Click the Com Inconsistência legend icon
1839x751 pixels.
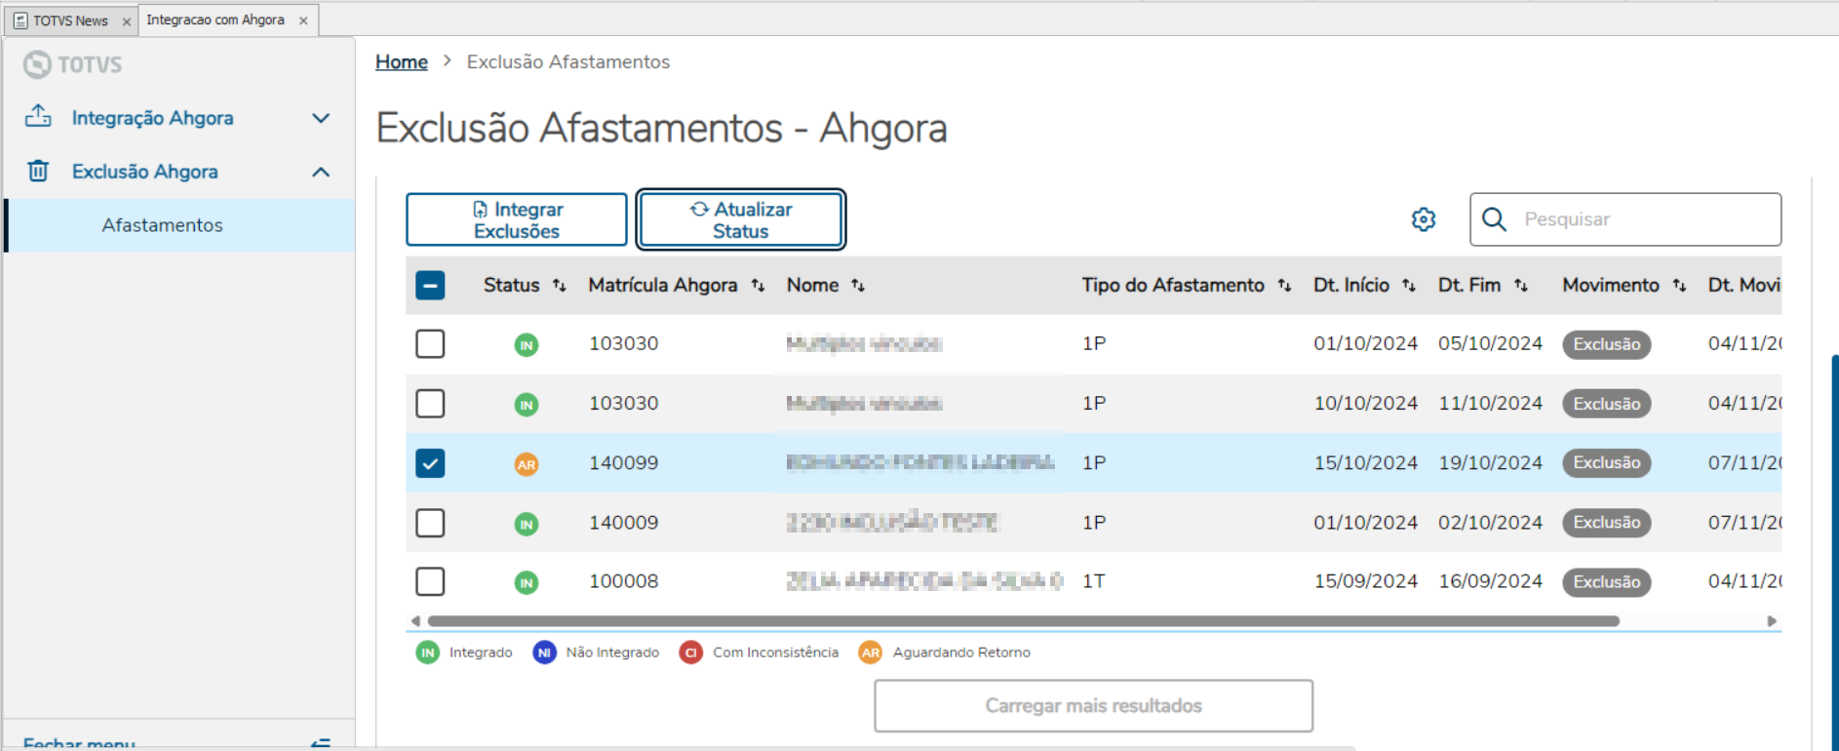(x=691, y=652)
